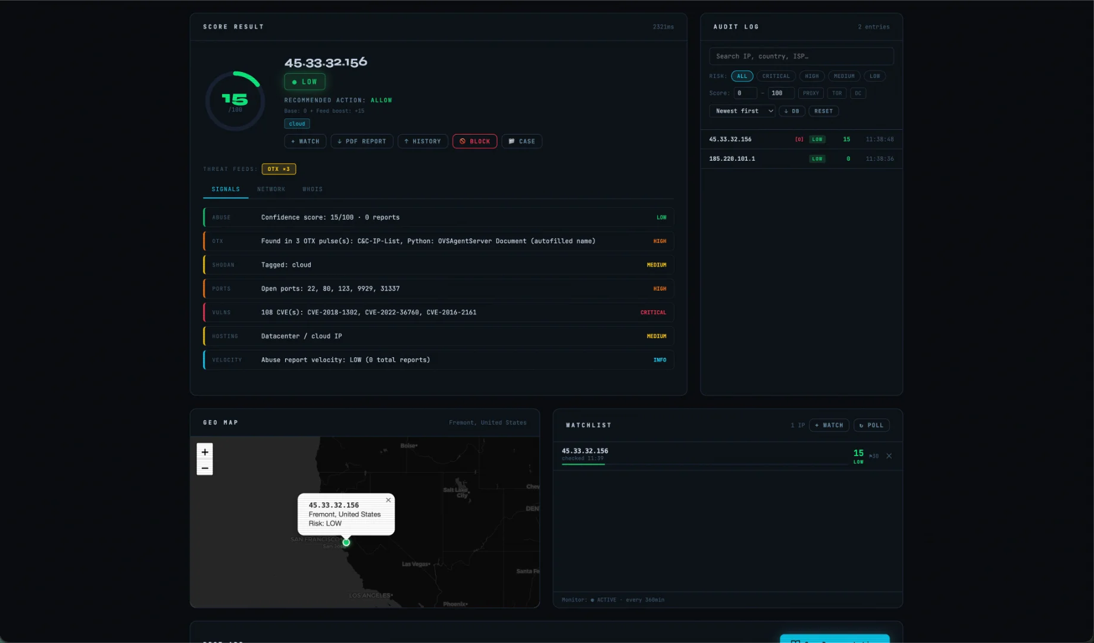This screenshot has height=643, width=1094.
Task: Select the OTX pulses signal row
Action: tap(438, 241)
